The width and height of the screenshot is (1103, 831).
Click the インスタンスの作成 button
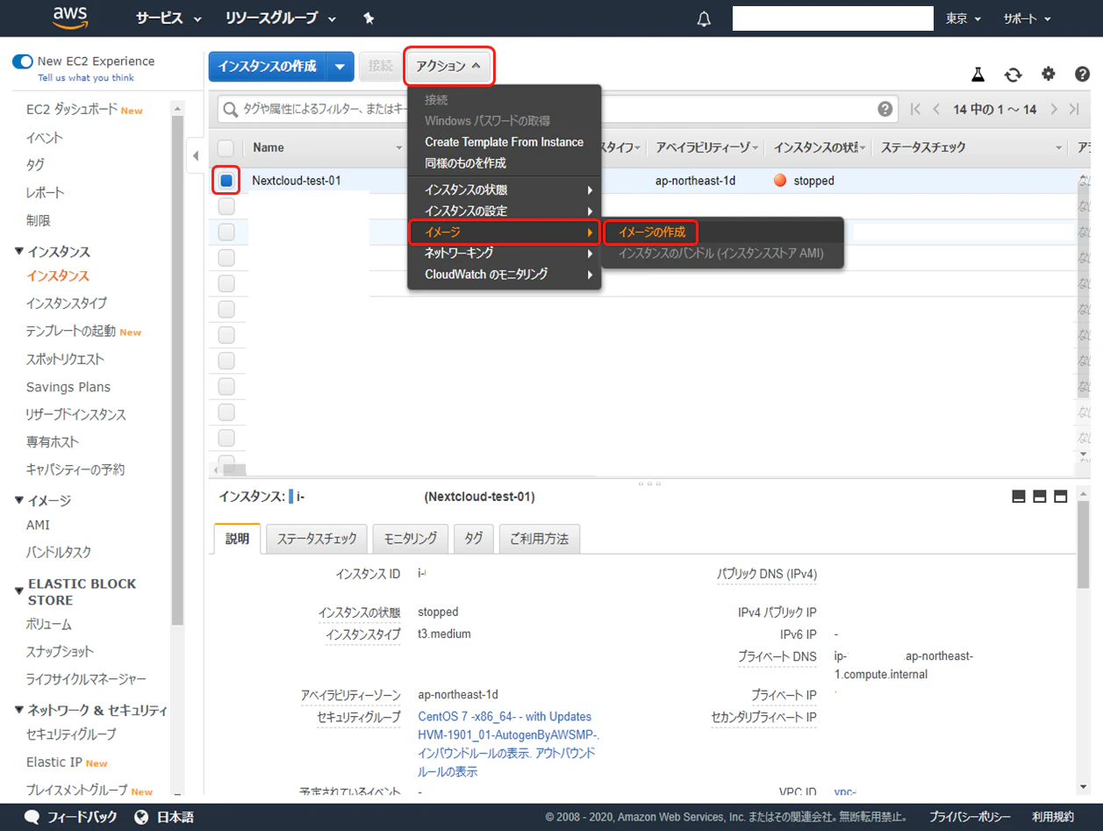268,67
